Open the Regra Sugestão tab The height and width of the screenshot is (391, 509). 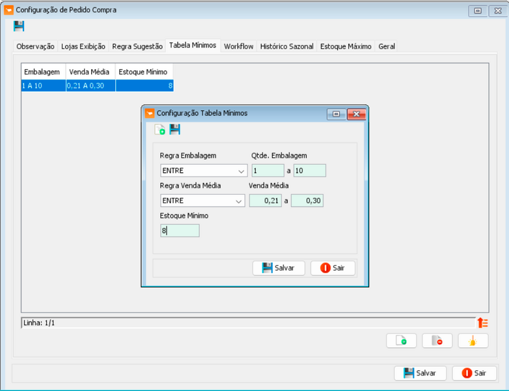pos(137,46)
